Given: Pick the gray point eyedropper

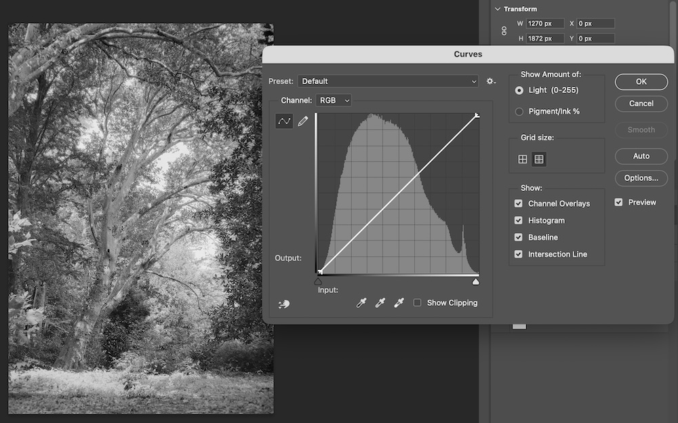Looking at the screenshot, I should (x=380, y=303).
